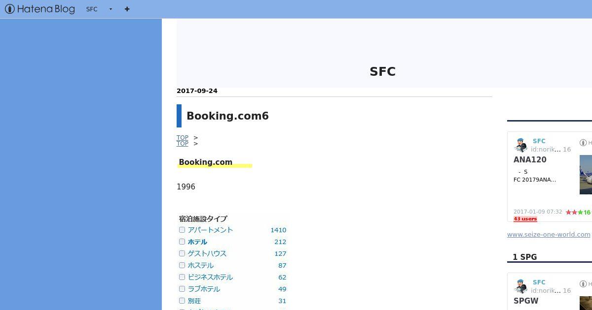The image size is (592, 310).
Task: Open the SFC author link in SPGW card
Action: pyautogui.click(x=539, y=282)
